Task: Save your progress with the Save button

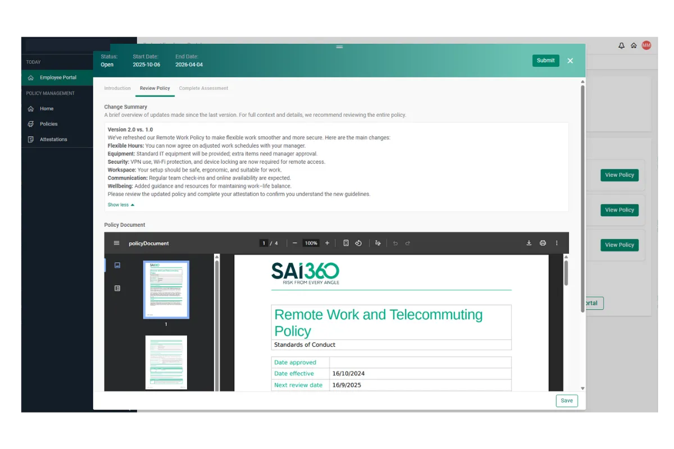Action: [x=566, y=400]
